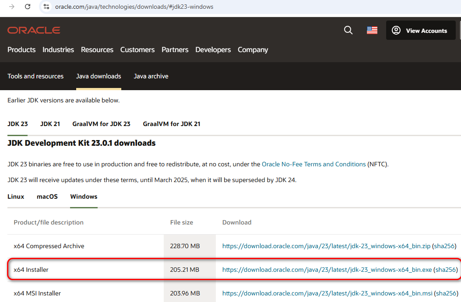Click the '228.70 MB' file size

click(x=185, y=246)
